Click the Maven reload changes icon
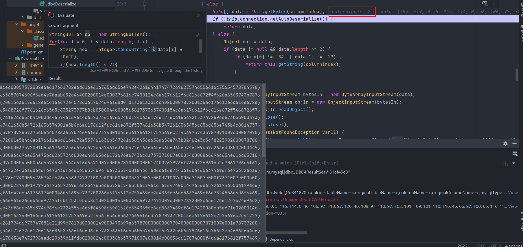Image resolution: width=523 pixels, height=247 pixels. coord(485,4)
